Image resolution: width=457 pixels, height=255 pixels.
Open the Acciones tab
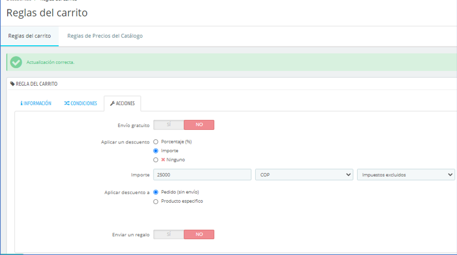[122, 103]
